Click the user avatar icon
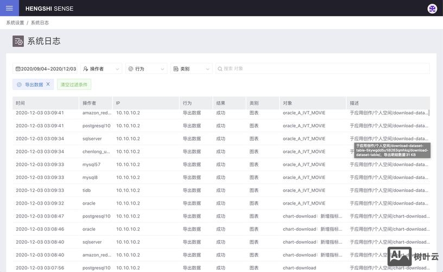Screen dimensions: 443x272 coord(432,8)
